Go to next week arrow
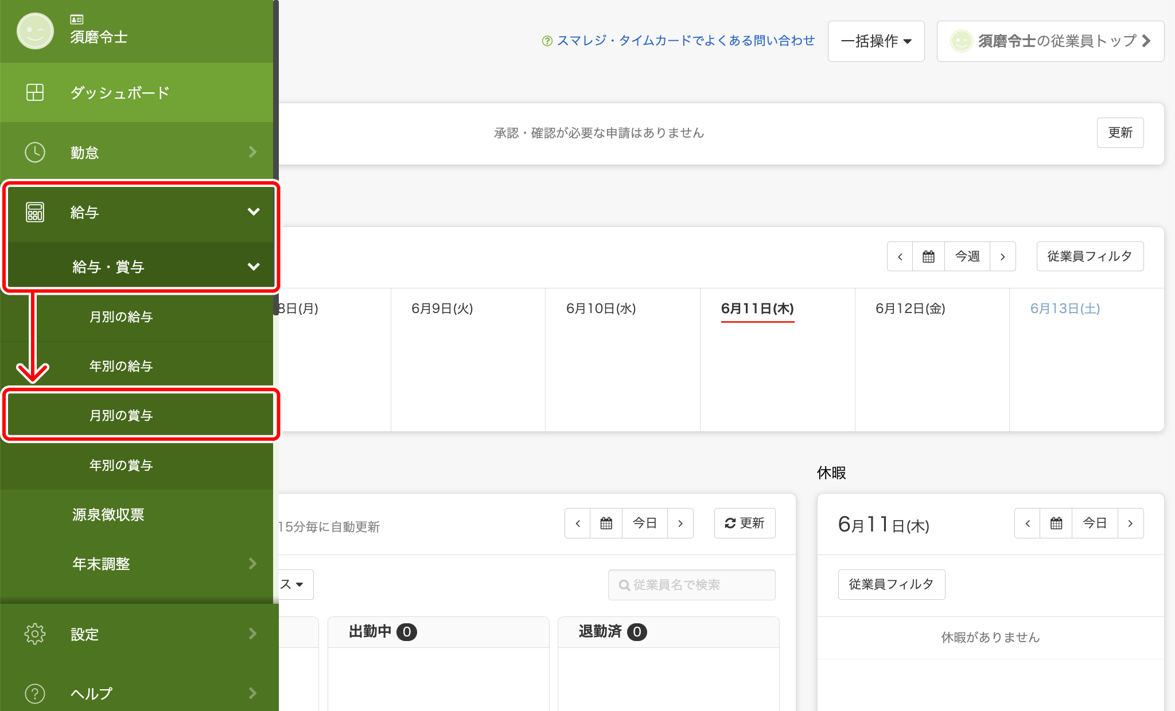This screenshot has height=711, width=1175. click(1002, 256)
